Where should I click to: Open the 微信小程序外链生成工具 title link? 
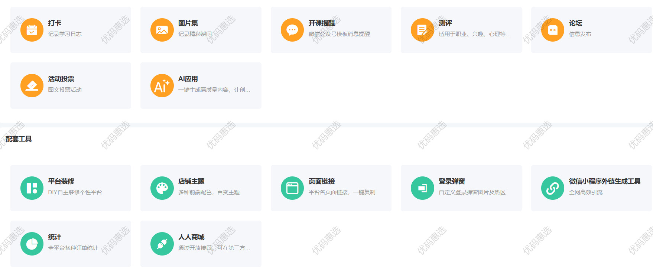click(x=604, y=181)
